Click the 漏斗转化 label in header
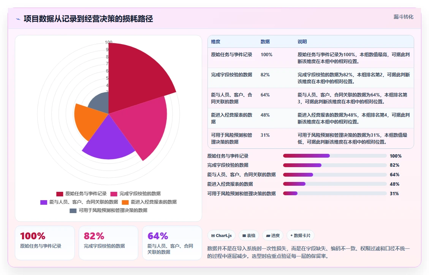 [x=403, y=17]
